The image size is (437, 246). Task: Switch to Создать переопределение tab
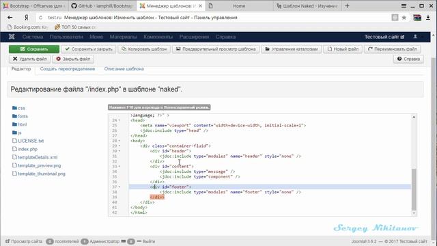click(x=68, y=69)
